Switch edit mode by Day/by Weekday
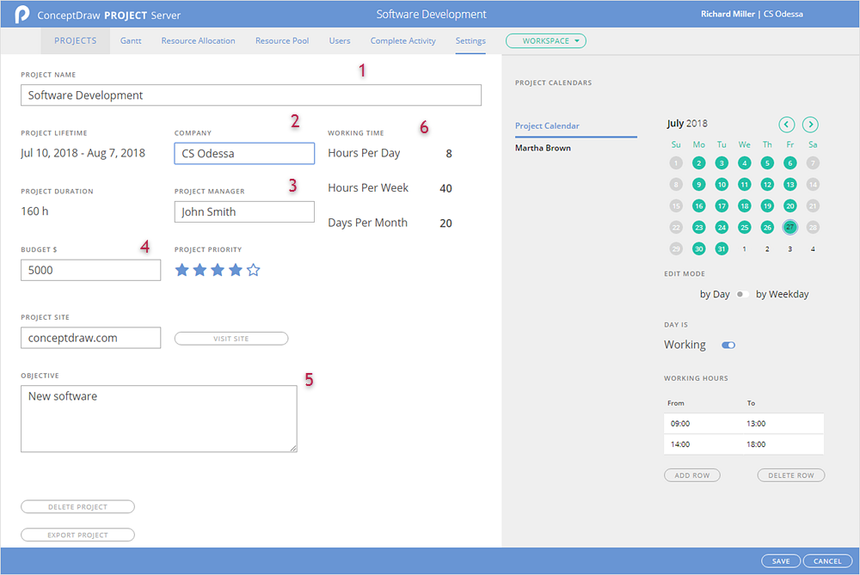Viewport: 860px width, 575px height. click(742, 294)
